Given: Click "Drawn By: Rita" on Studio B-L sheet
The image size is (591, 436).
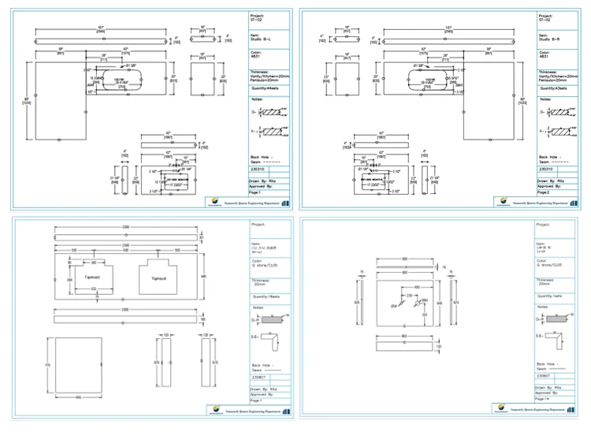Looking at the screenshot, I should (262, 181).
